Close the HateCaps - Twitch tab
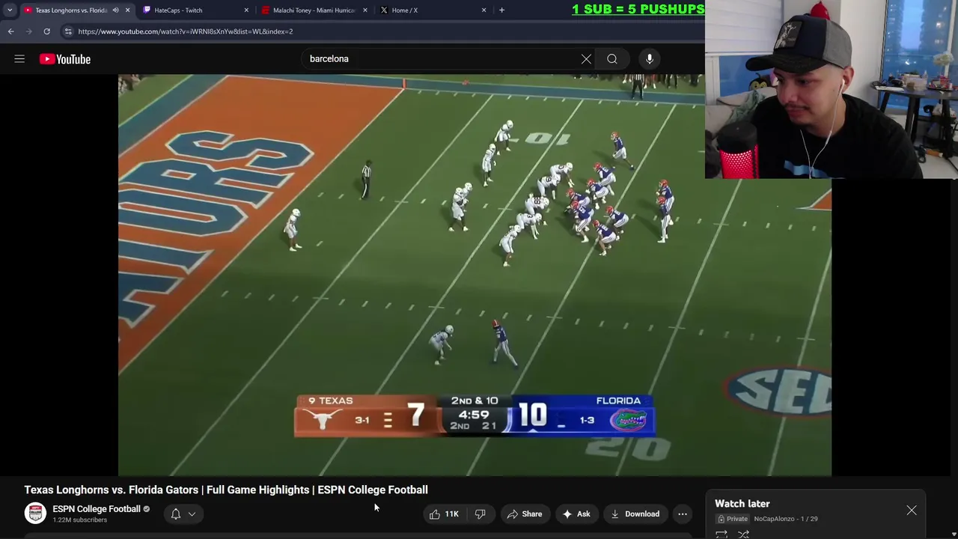The height and width of the screenshot is (539, 958). [246, 10]
